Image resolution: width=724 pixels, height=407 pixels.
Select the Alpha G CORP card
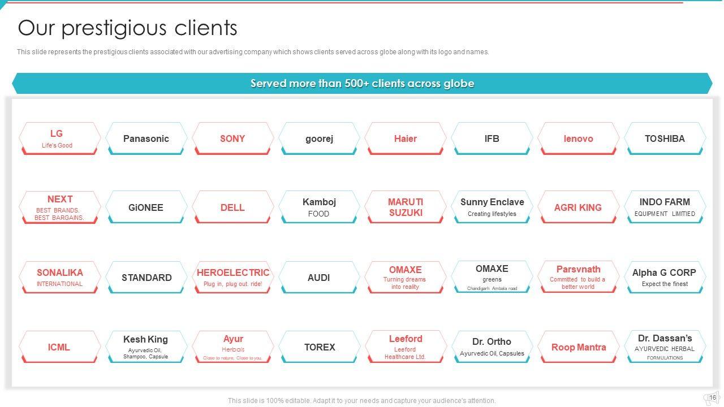pos(665,278)
